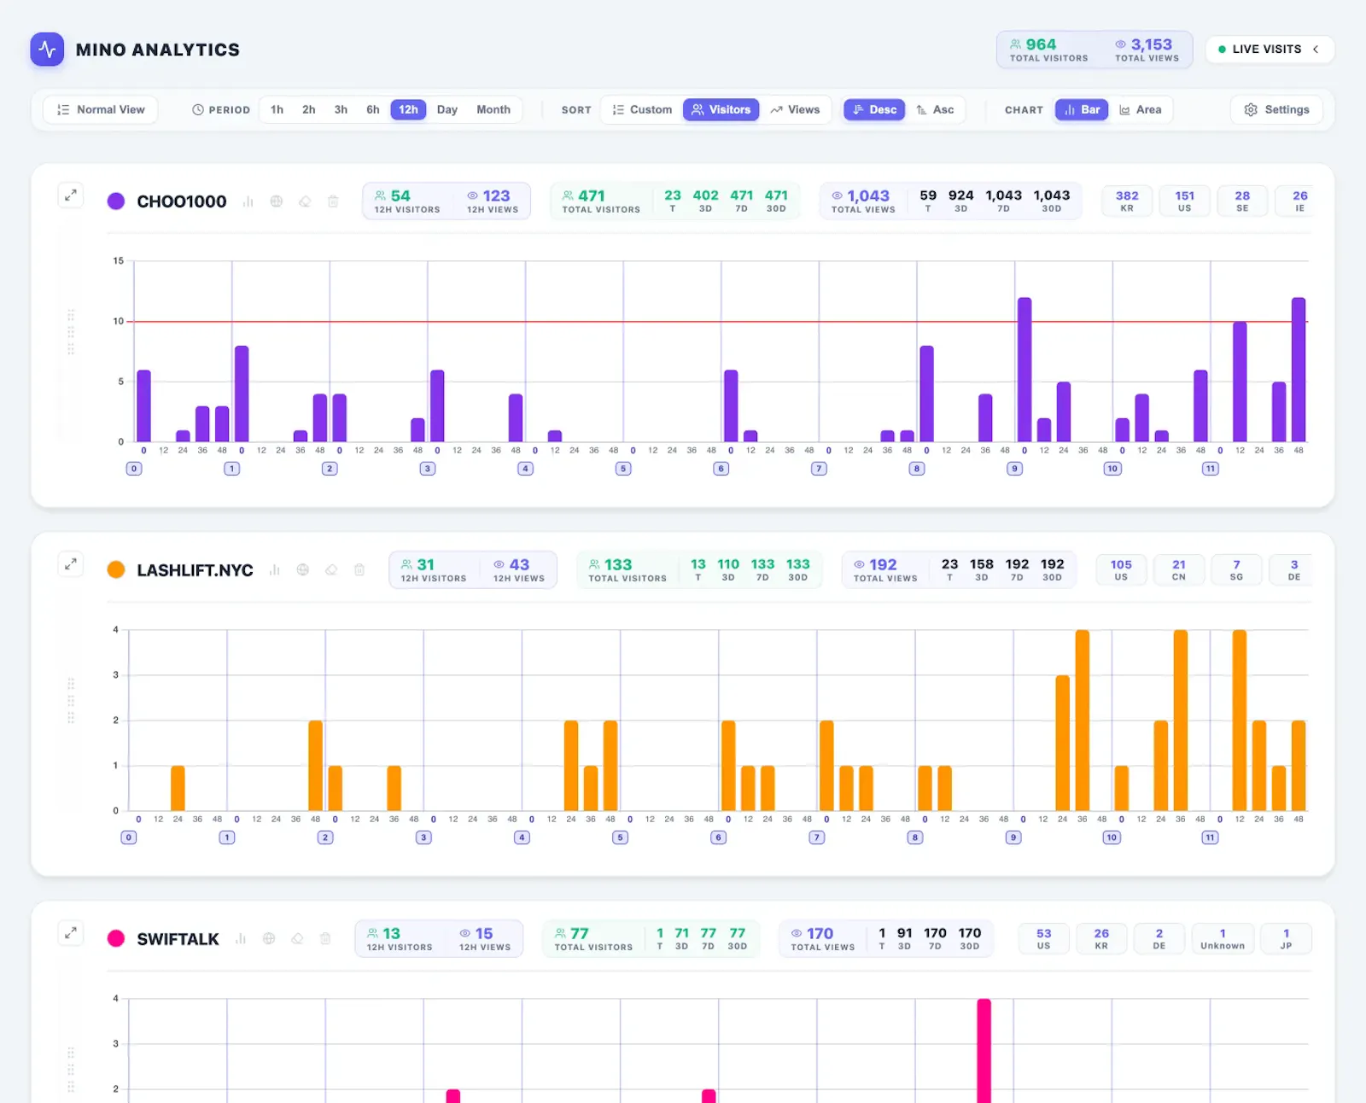
Task: Delete CHOO1000 with trash icon
Action: [x=333, y=201]
